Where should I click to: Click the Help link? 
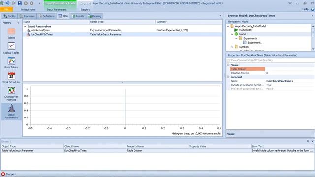(305, 9)
